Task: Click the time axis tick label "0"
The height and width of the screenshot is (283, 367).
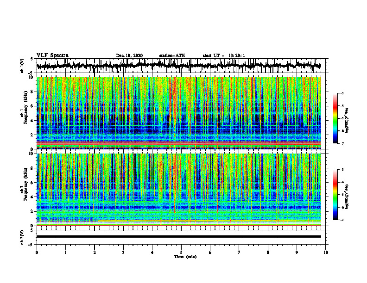Action: pyautogui.click(x=37, y=252)
